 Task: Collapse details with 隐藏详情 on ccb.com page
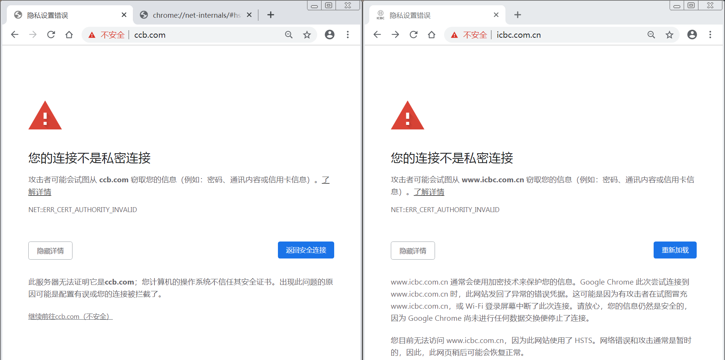(50, 251)
